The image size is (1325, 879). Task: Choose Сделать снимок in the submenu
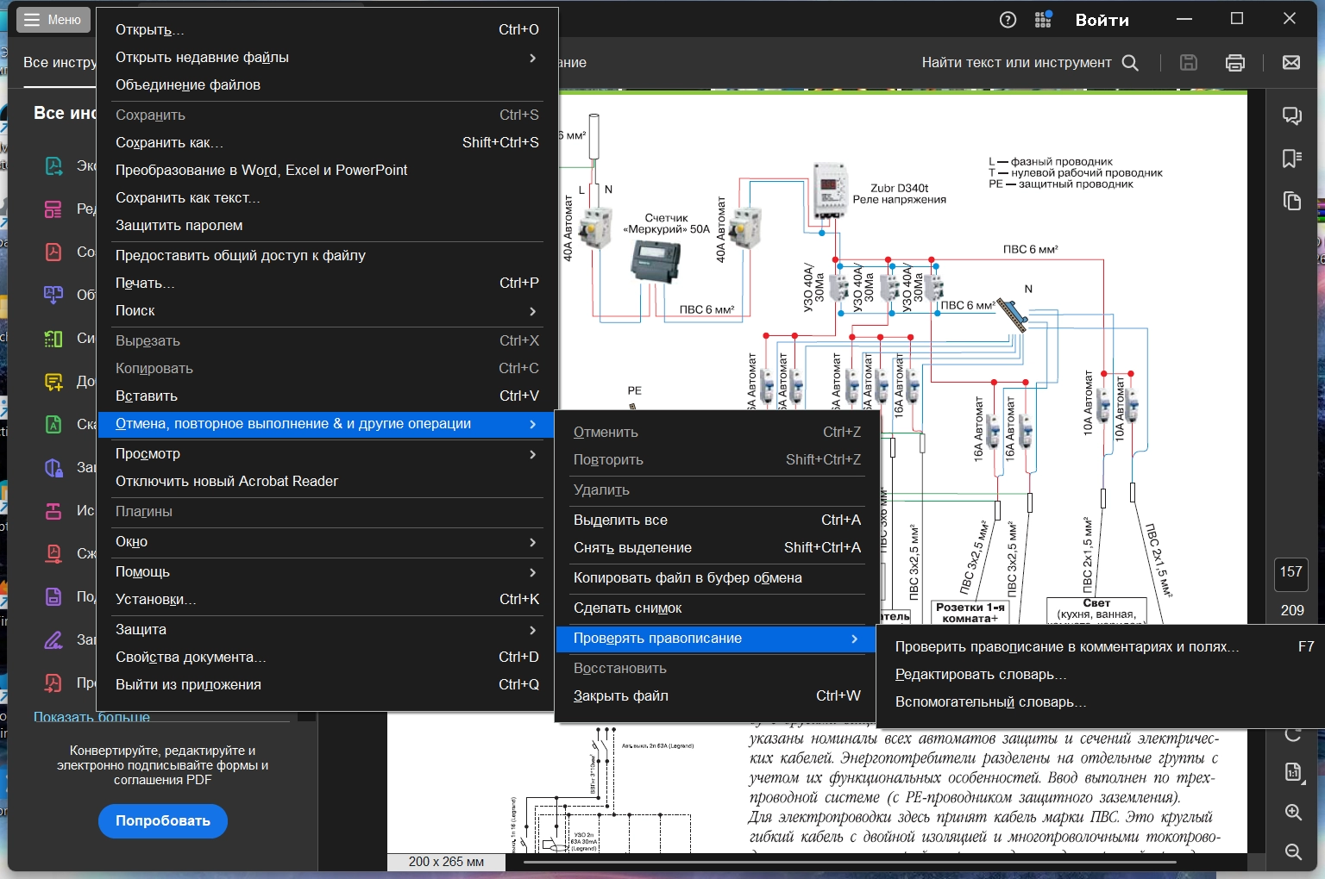[x=628, y=608]
